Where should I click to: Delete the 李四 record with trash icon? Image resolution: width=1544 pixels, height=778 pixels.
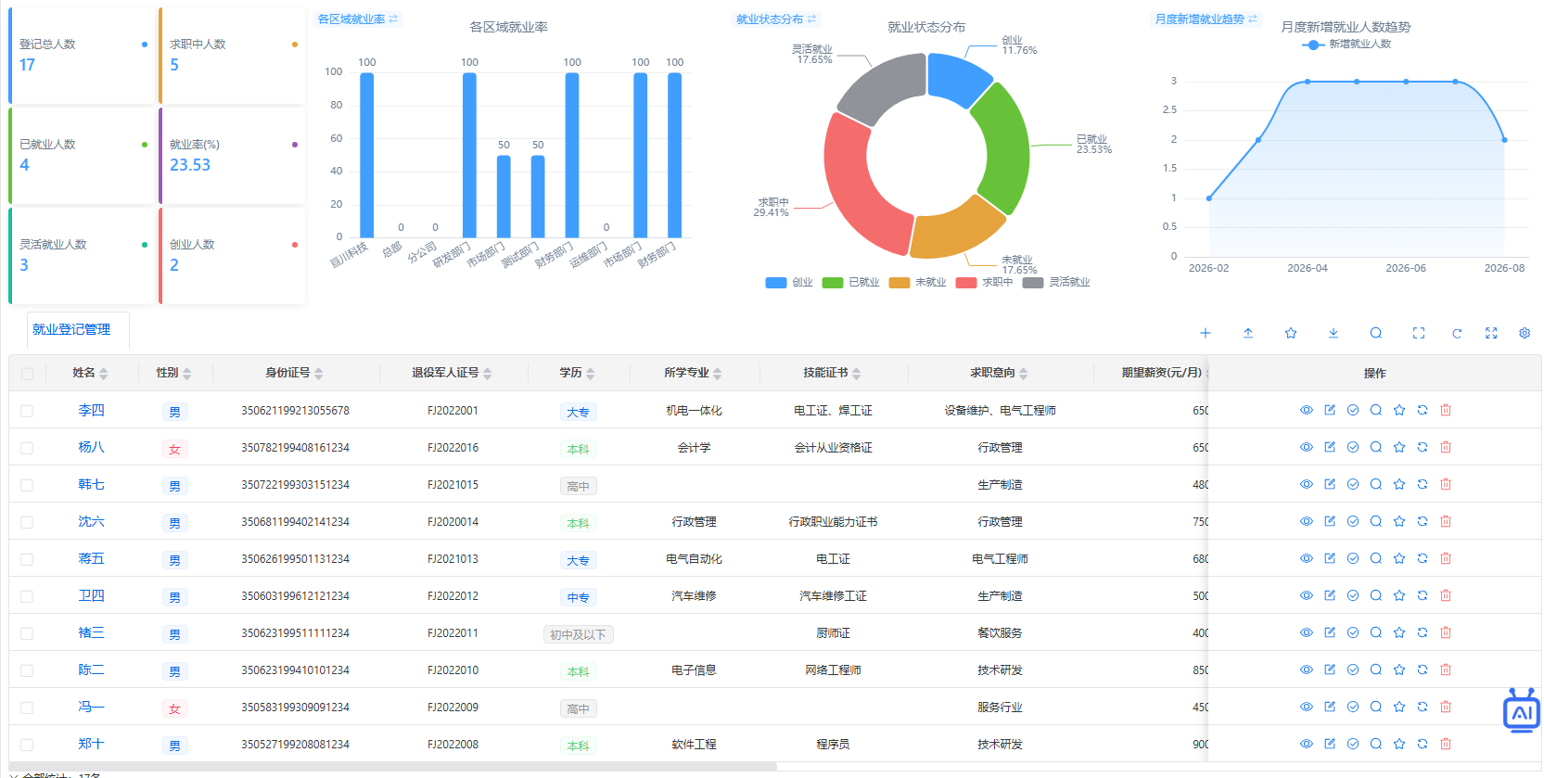[1446, 410]
